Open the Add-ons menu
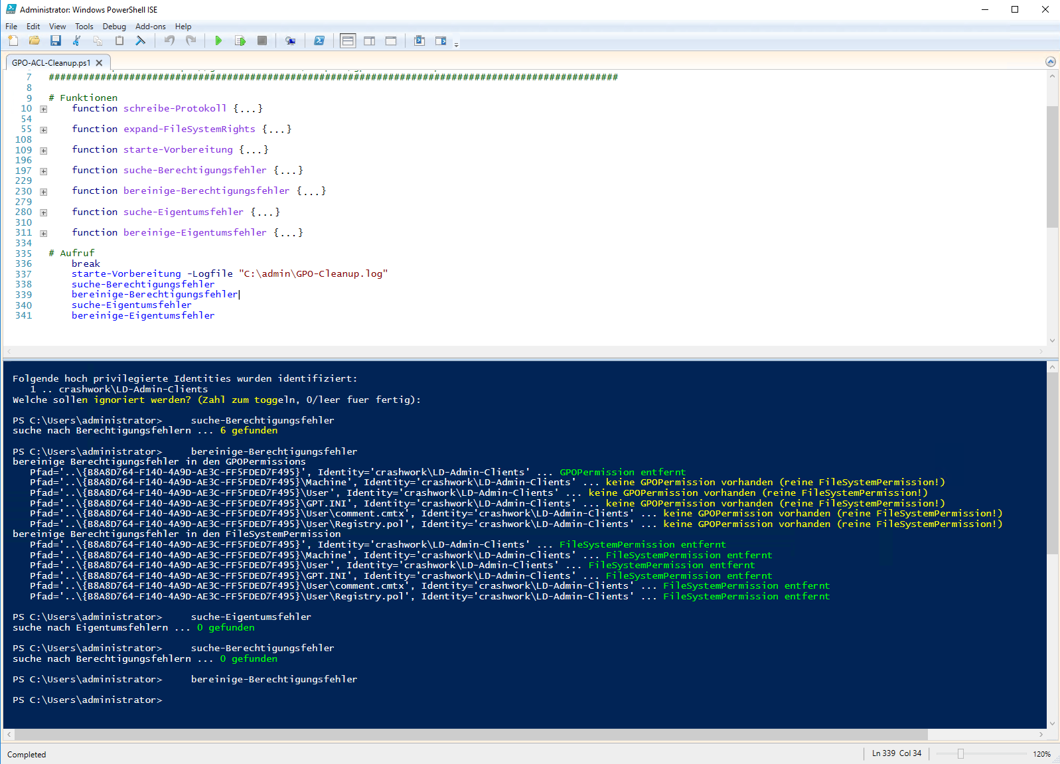 (x=151, y=27)
